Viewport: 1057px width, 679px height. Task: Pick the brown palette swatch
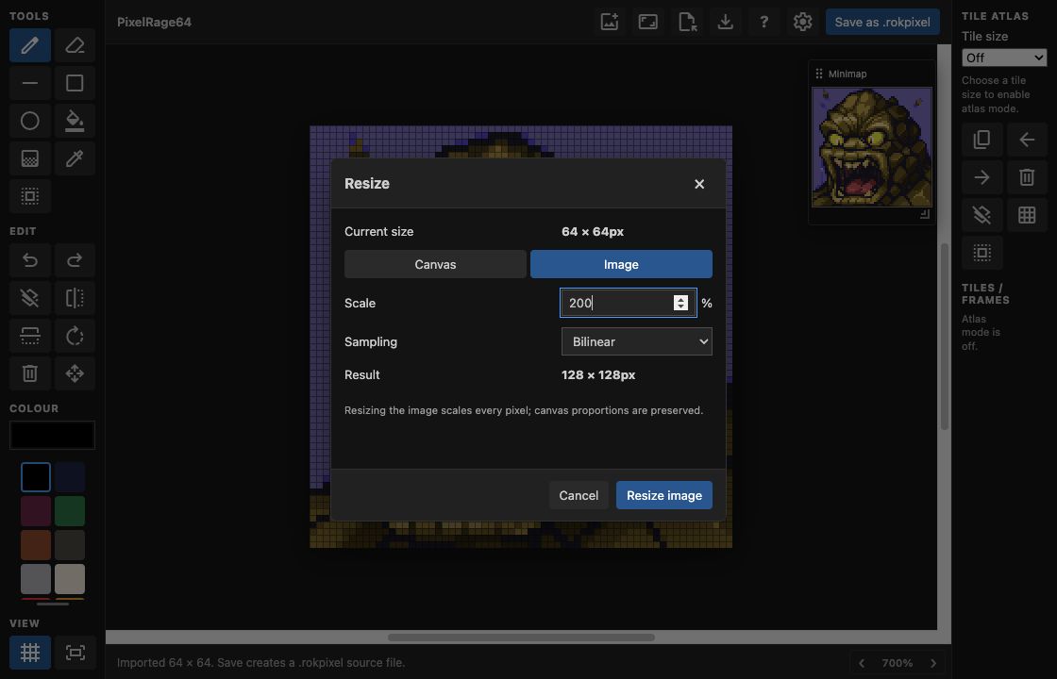point(36,545)
